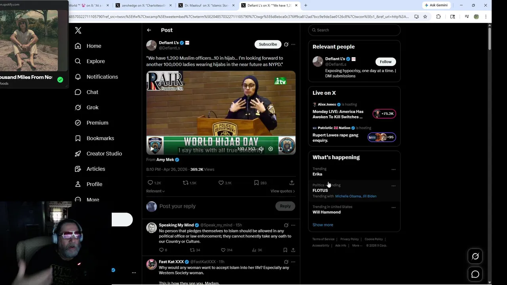
Task: Subscribe to Defiant L's
Action: coord(268,44)
